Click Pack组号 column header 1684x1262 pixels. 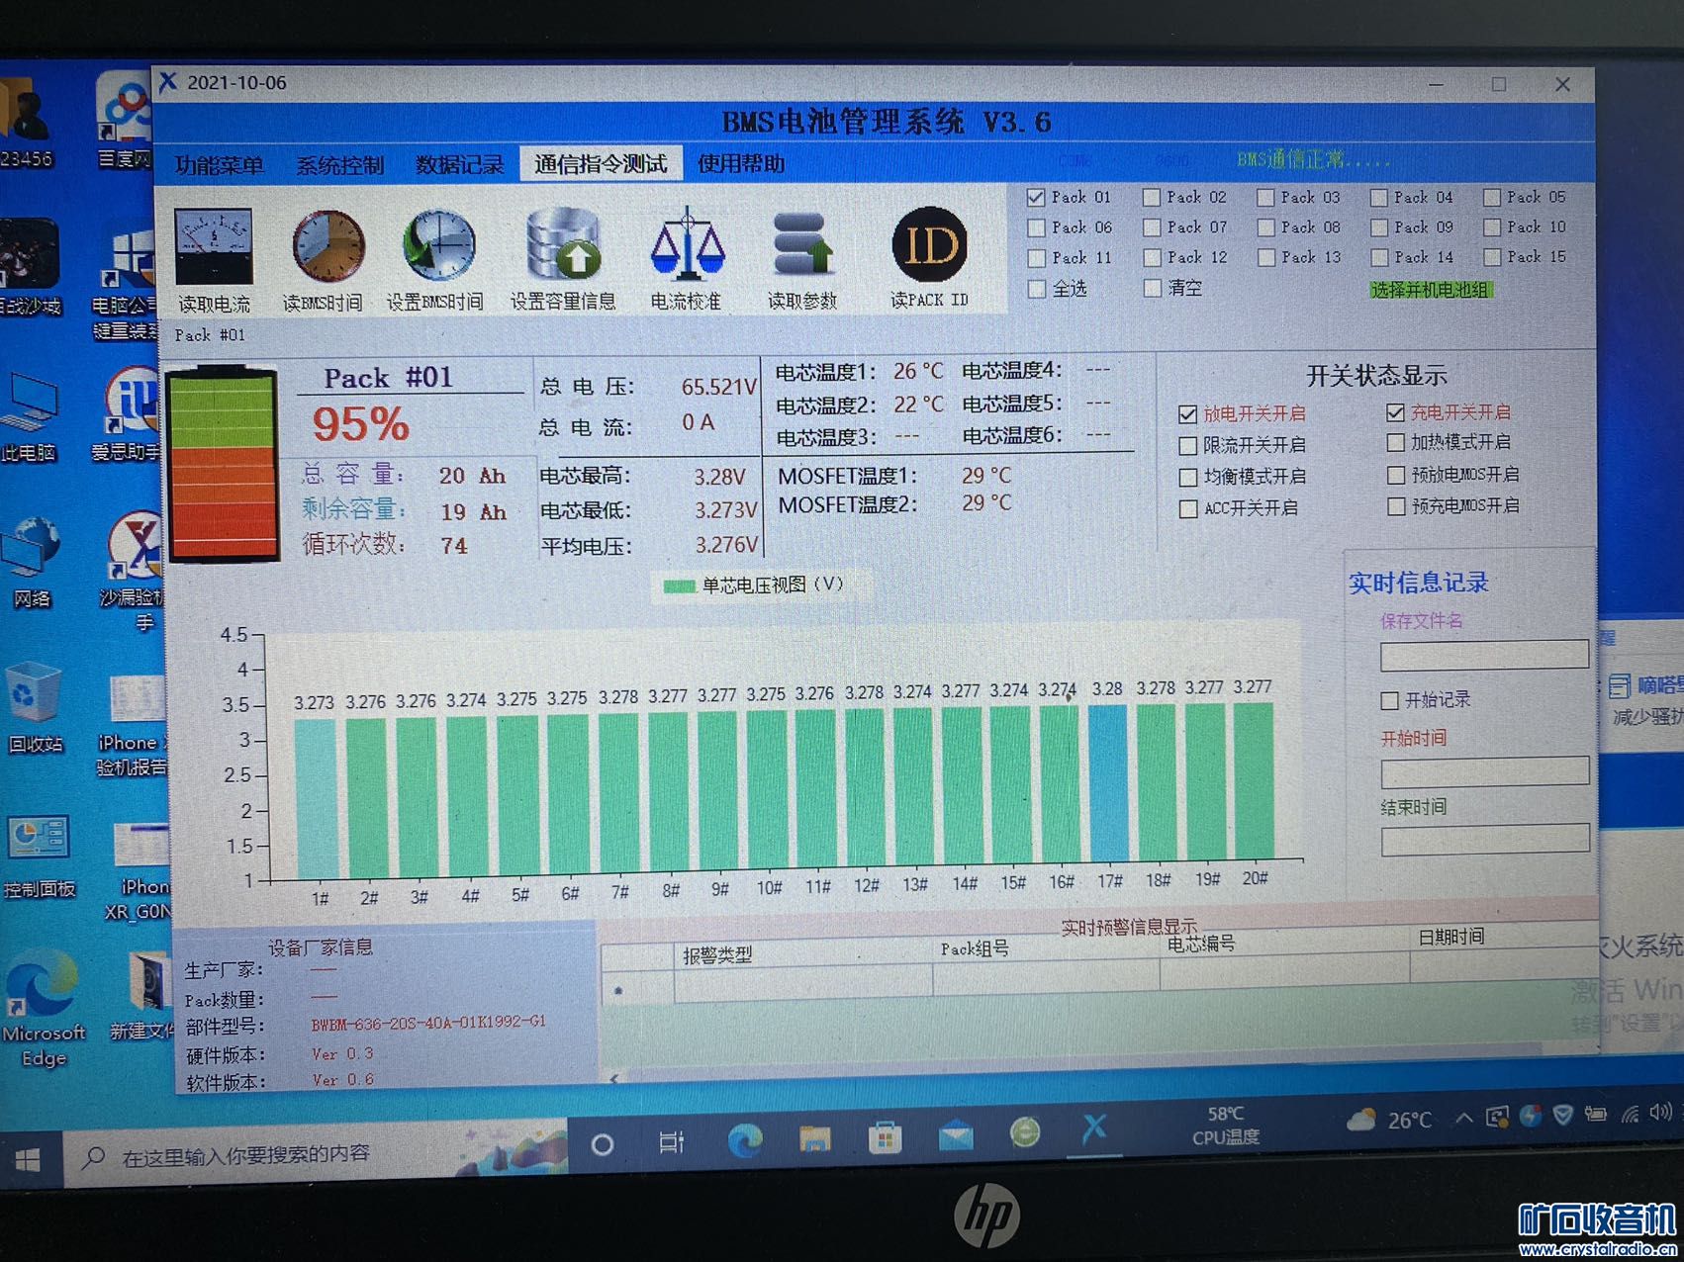coord(975,949)
